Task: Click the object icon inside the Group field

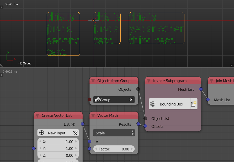Action: 98,99
